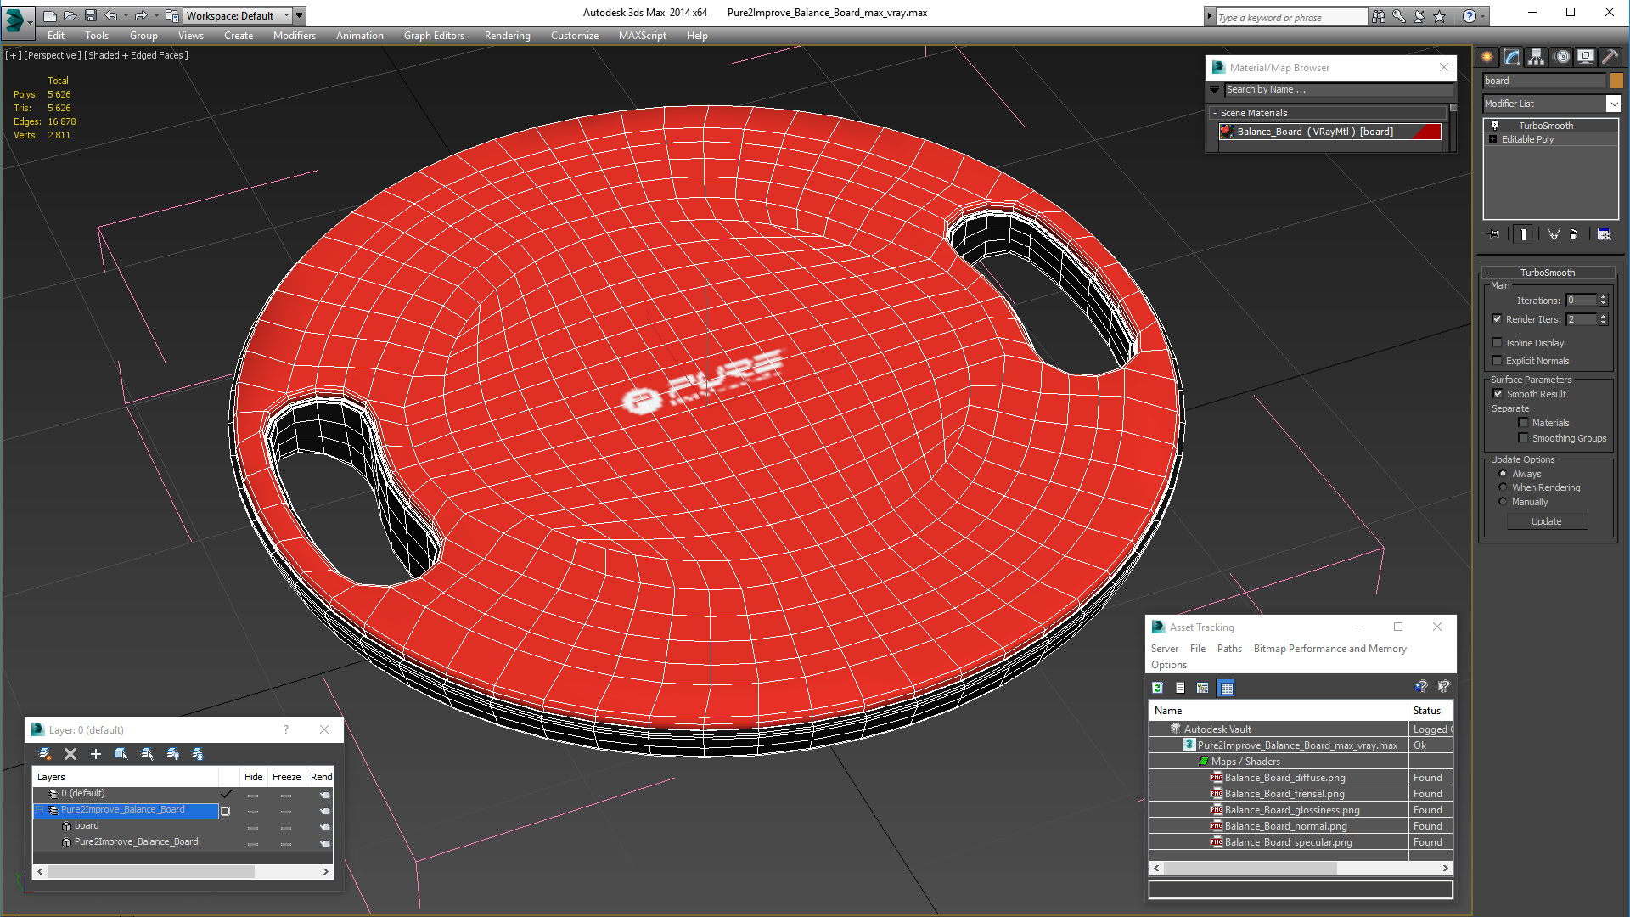Open Bitmap Performance and Memory menu
Screen dimensions: 1630x917
(x=1329, y=649)
